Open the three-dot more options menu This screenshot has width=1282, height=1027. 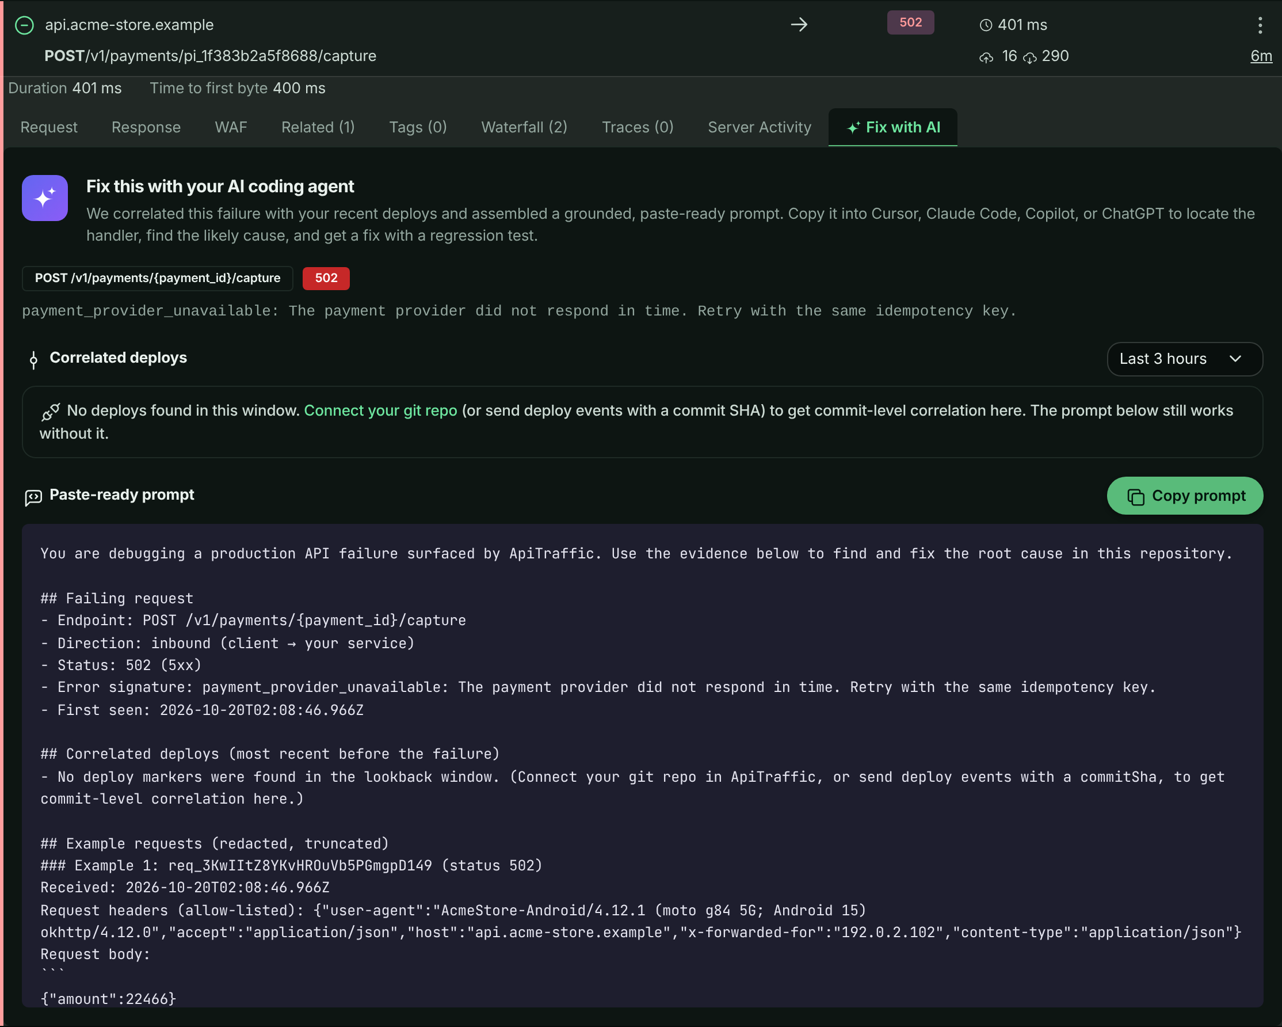click(1260, 25)
